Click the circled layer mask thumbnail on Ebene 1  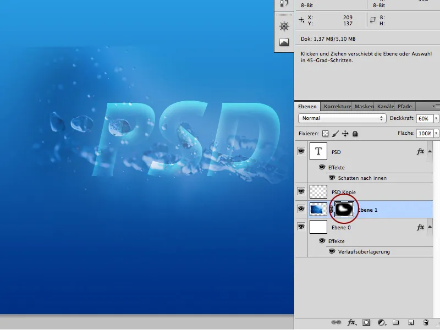[344, 210]
